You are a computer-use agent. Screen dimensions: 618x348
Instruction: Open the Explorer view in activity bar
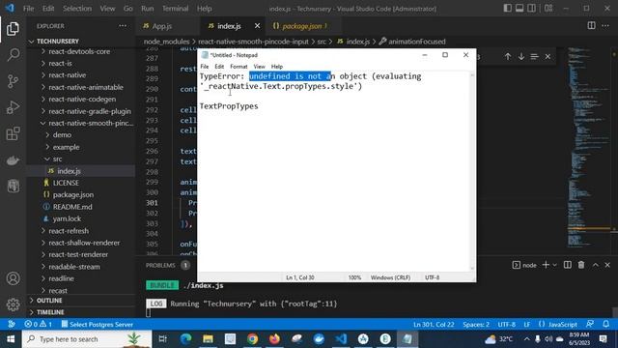click(x=13, y=29)
